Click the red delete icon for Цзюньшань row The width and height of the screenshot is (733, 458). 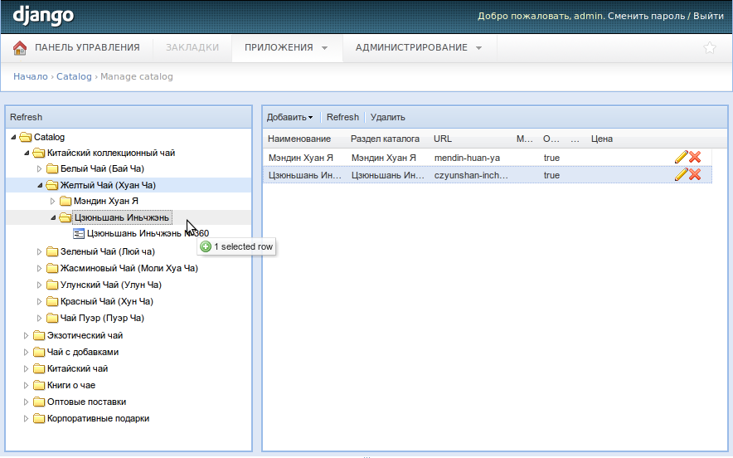[695, 174]
